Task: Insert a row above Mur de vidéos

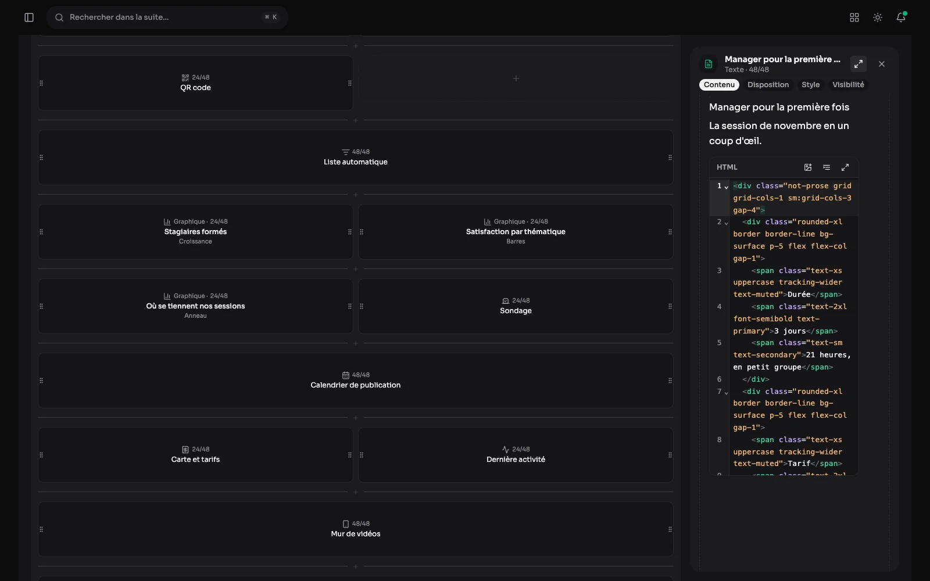Action: pos(356,492)
